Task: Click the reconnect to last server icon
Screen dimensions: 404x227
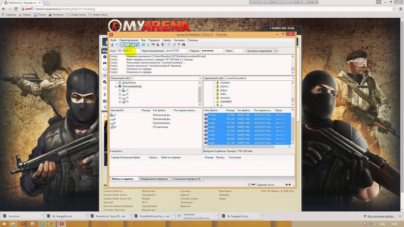Action: pos(163,44)
